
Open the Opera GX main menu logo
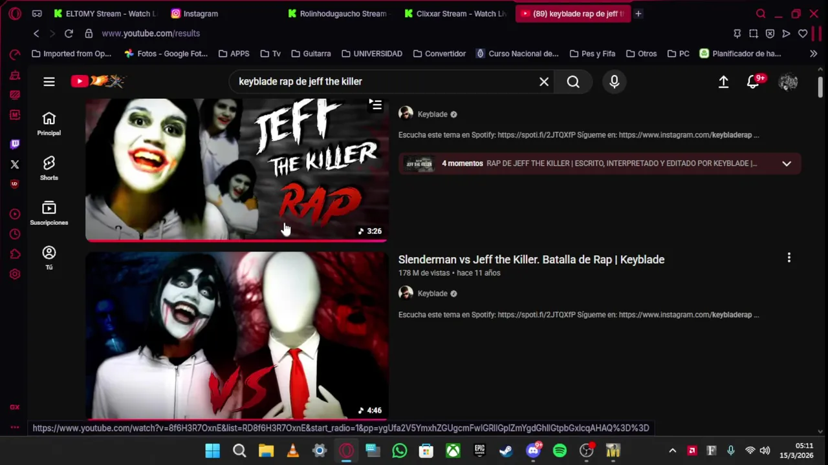15,13
